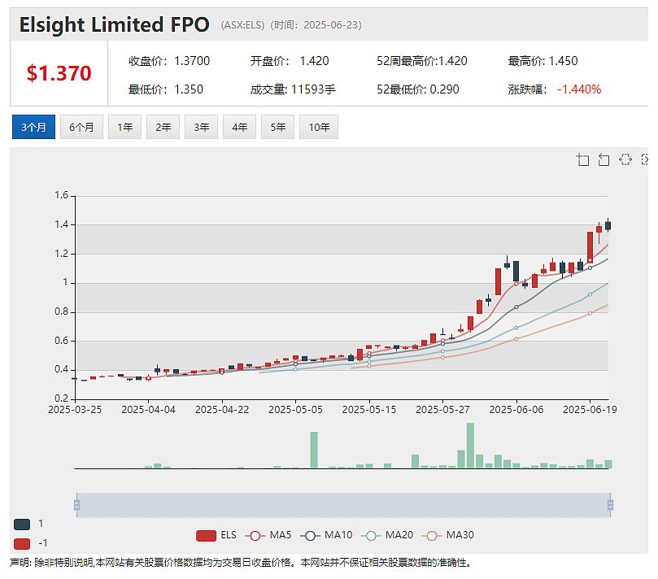Click the 收盘价: 1.3700 value
The width and height of the screenshot is (658, 579).
click(169, 61)
